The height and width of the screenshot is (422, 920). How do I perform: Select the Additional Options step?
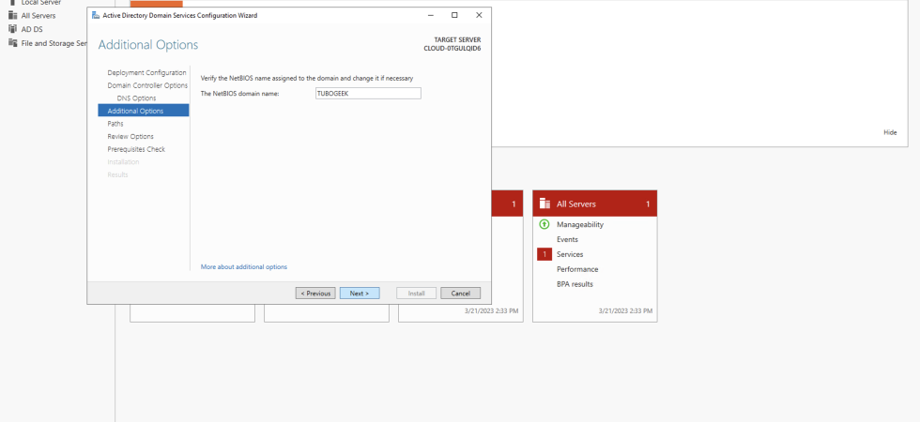point(143,111)
